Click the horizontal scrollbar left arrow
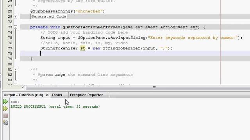The image size is (250, 140). click(23, 87)
